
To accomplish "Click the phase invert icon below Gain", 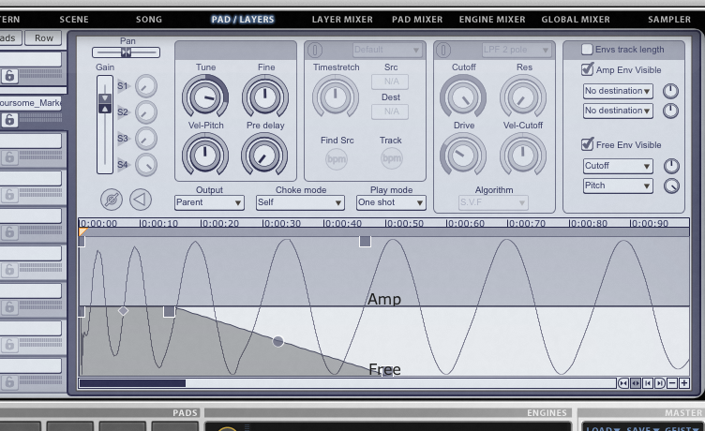I will [x=112, y=199].
